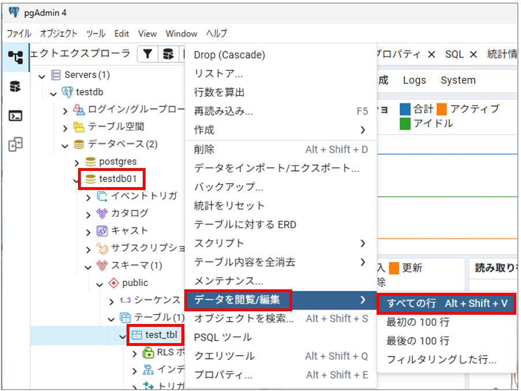Select 最初の 100 行 in the submenu
This screenshot has width=521, height=391.
(x=446, y=322)
